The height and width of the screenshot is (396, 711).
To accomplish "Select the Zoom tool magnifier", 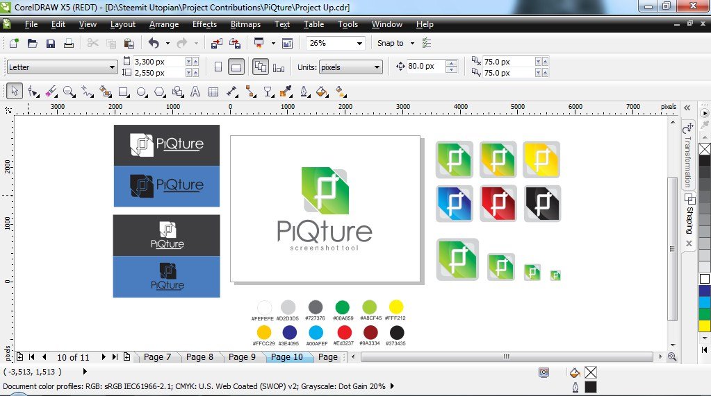I will coord(69,92).
